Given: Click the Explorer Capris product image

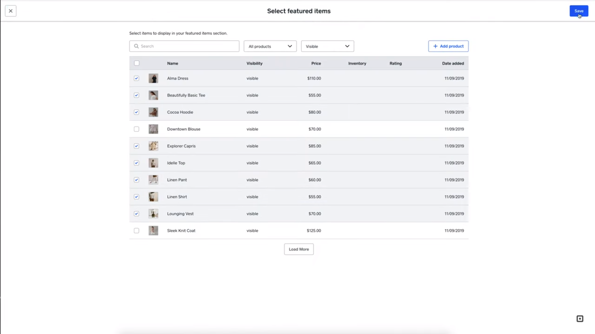Looking at the screenshot, I should [153, 146].
